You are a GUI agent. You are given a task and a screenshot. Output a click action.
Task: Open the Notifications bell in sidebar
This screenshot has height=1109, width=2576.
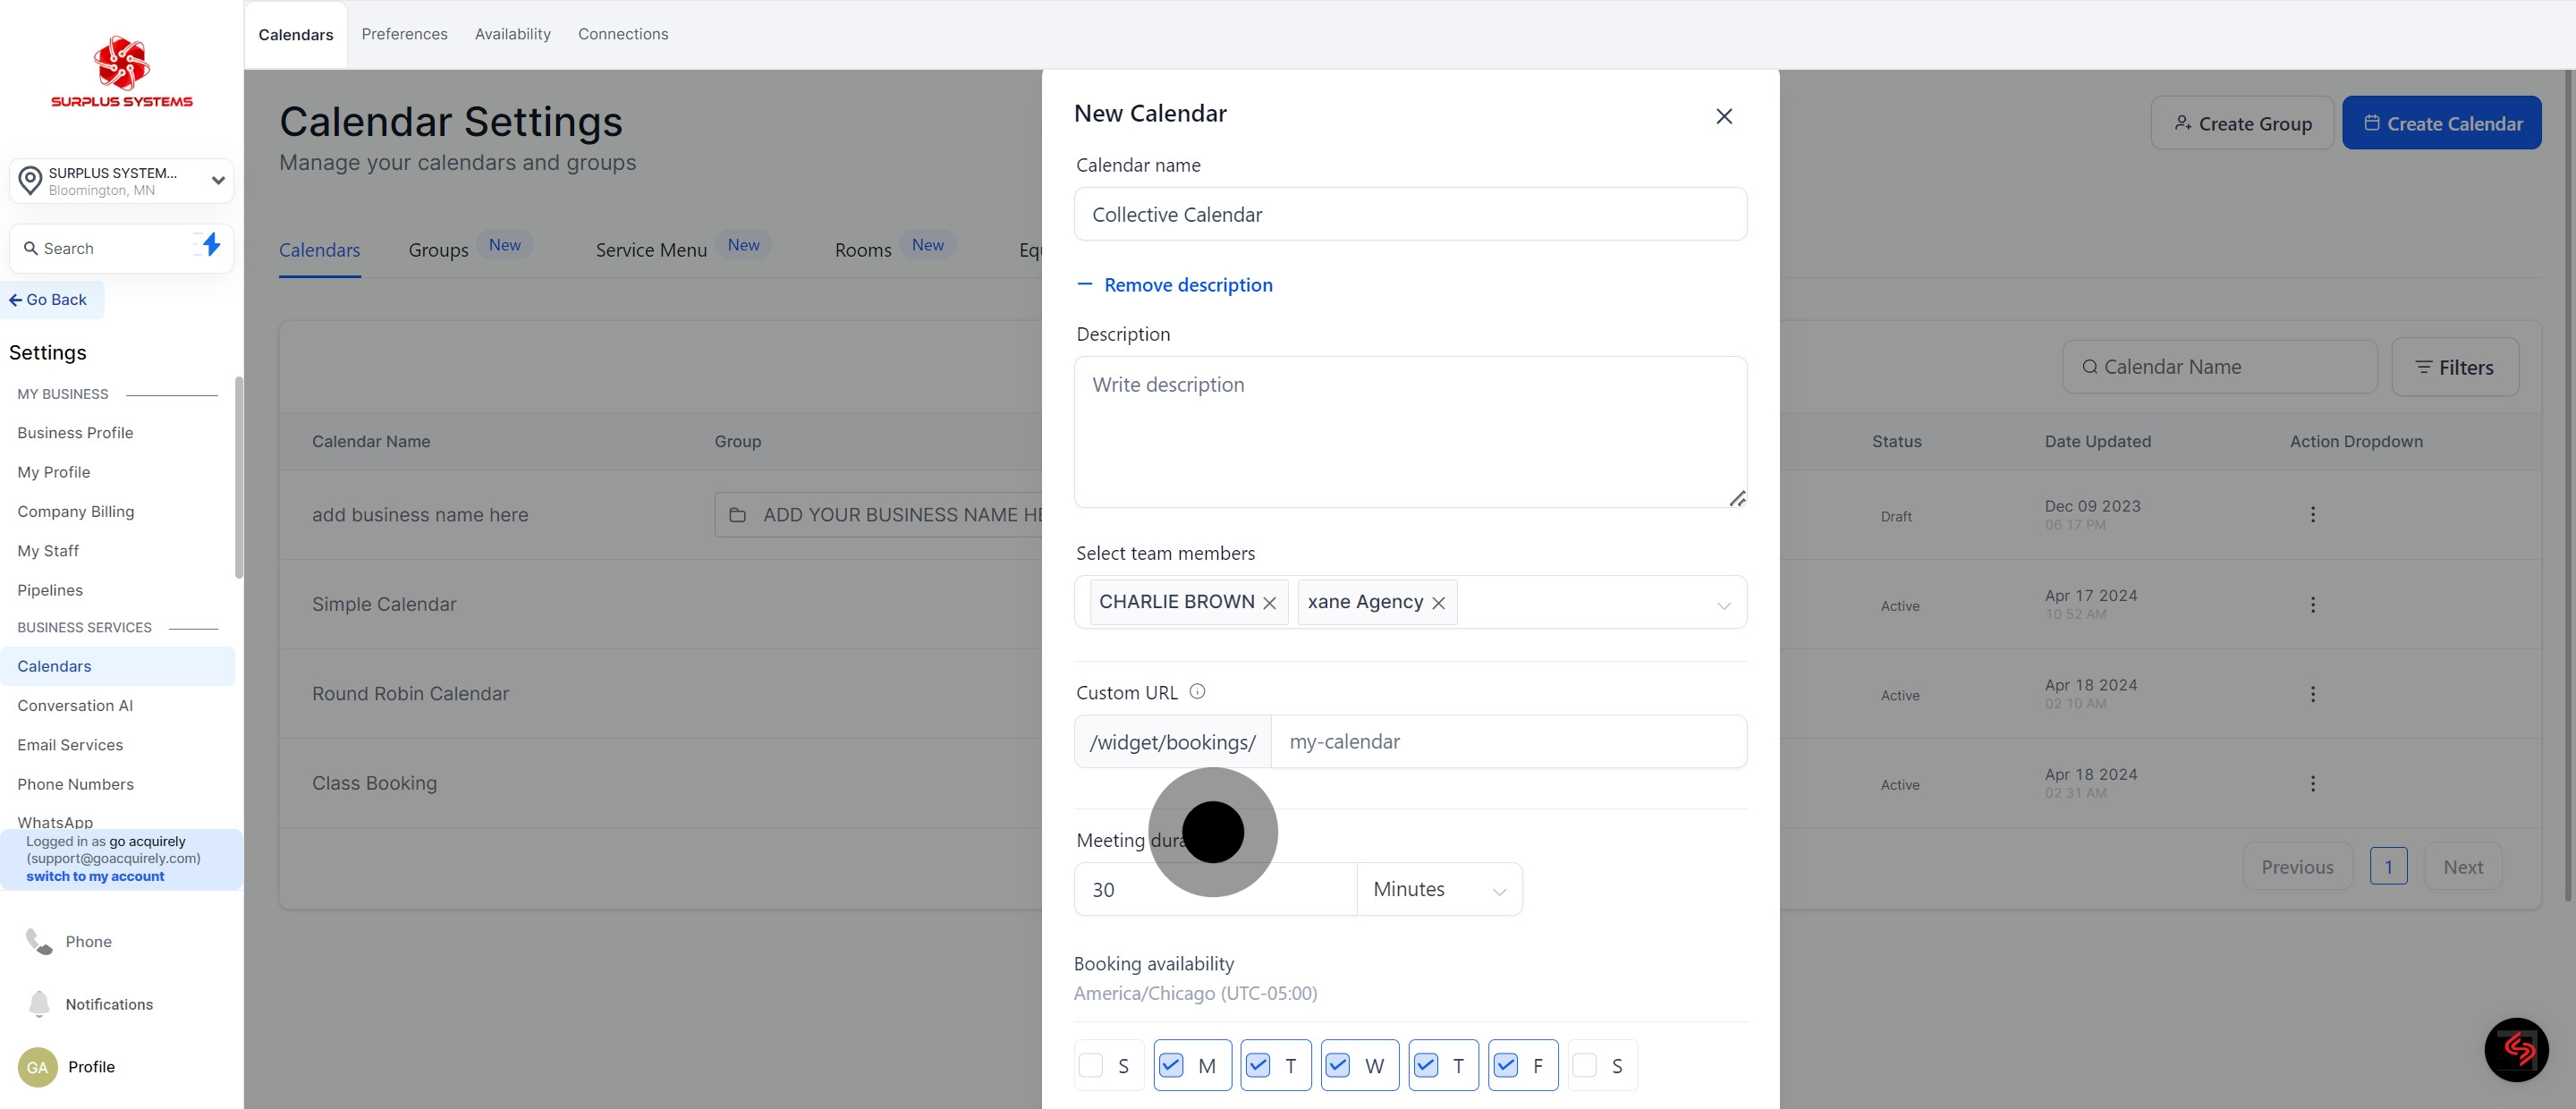point(39,1003)
